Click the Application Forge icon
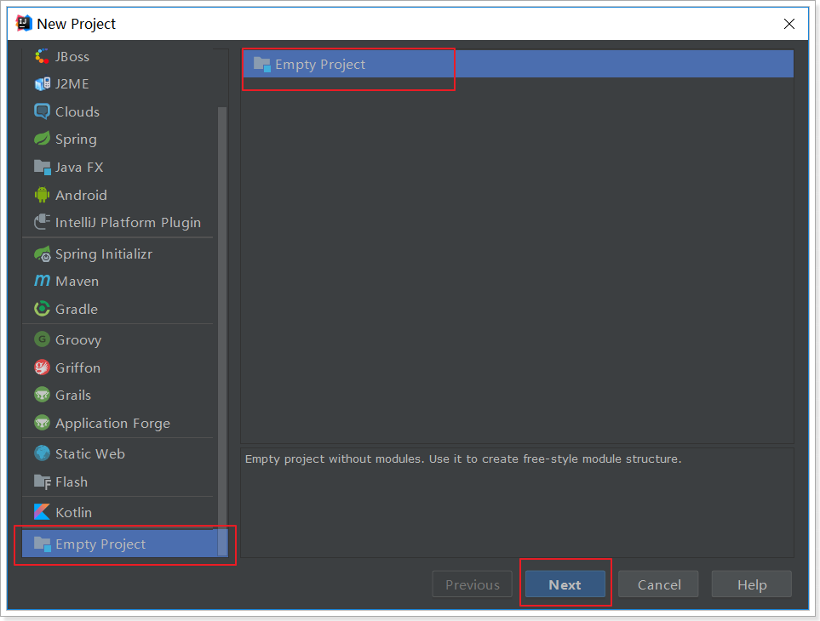The height and width of the screenshot is (621, 820). (x=42, y=423)
